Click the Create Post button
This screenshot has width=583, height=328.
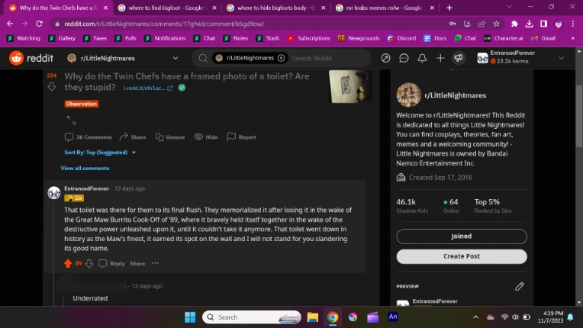coord(461,256)
